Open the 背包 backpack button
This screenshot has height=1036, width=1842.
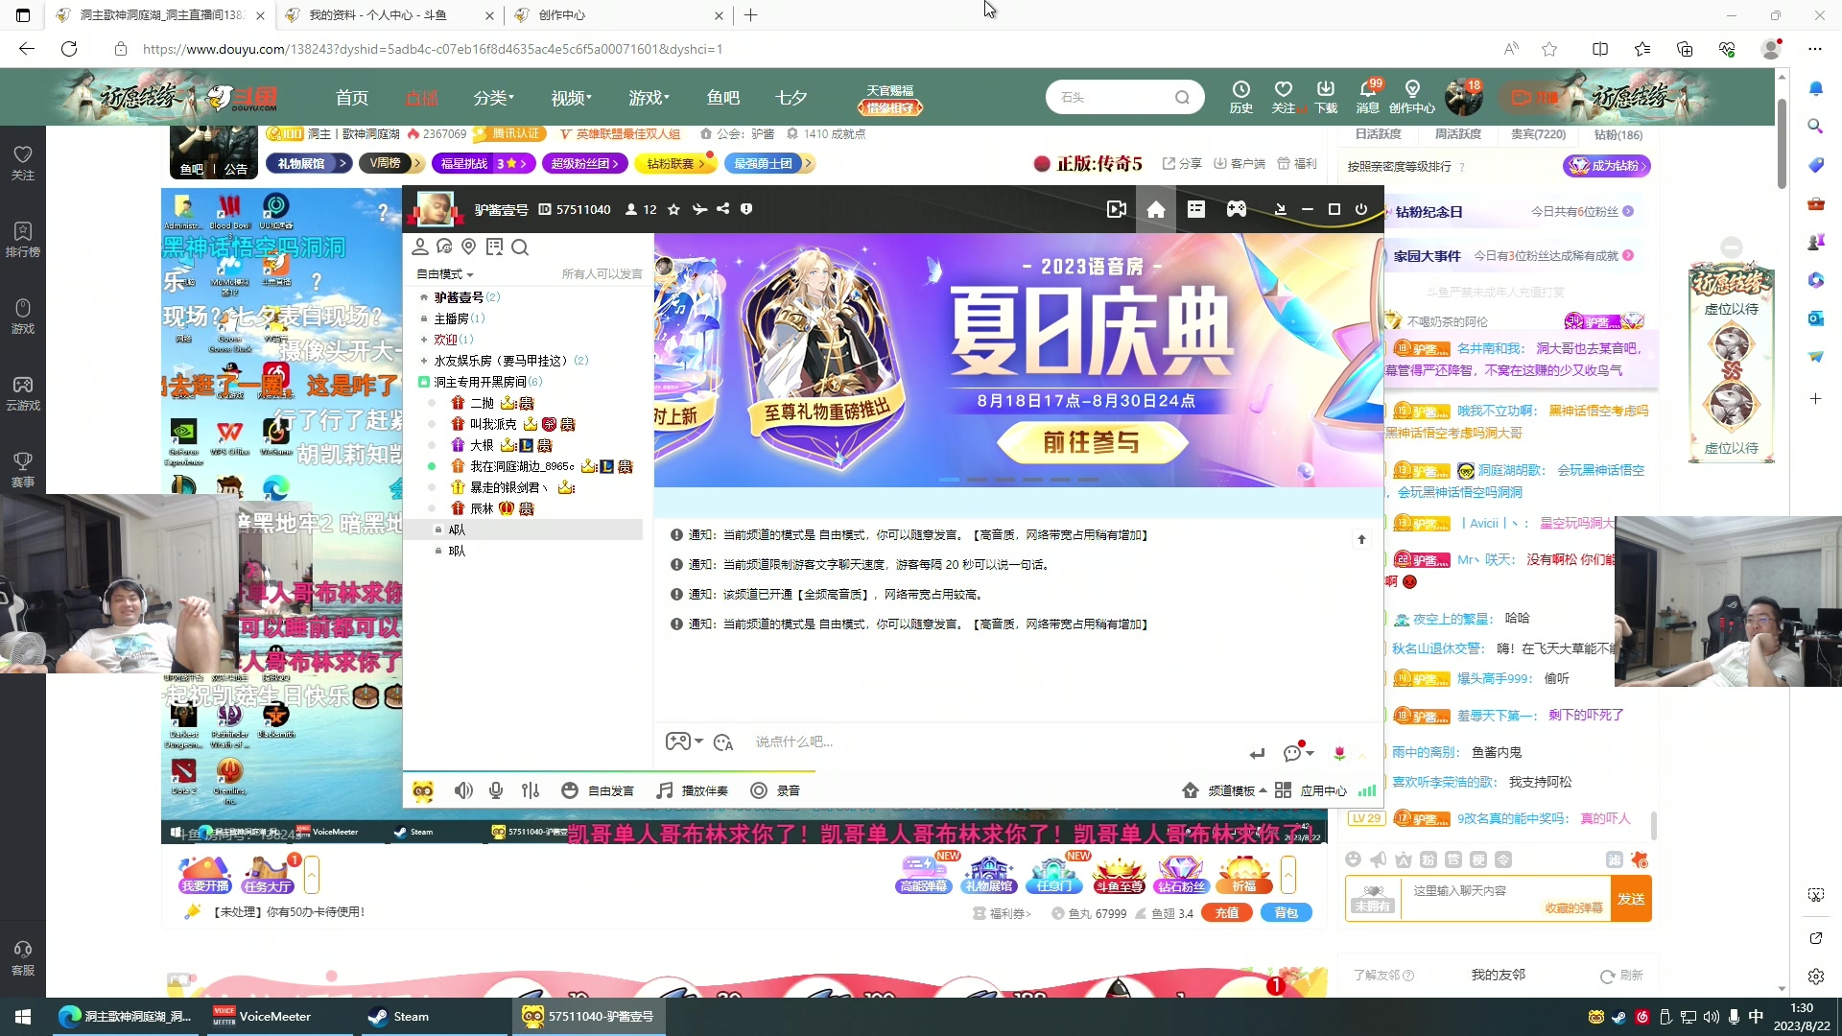tap(1287, 913)
